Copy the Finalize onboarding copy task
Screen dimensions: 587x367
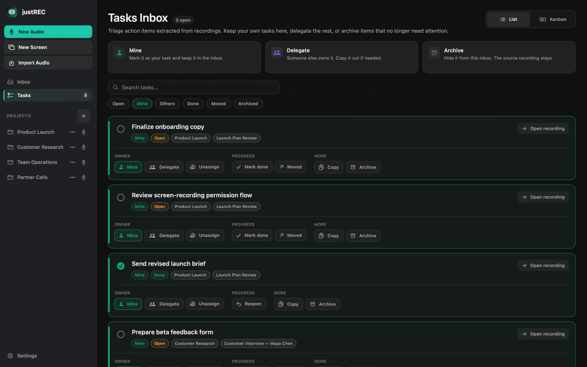pos(329,167)
